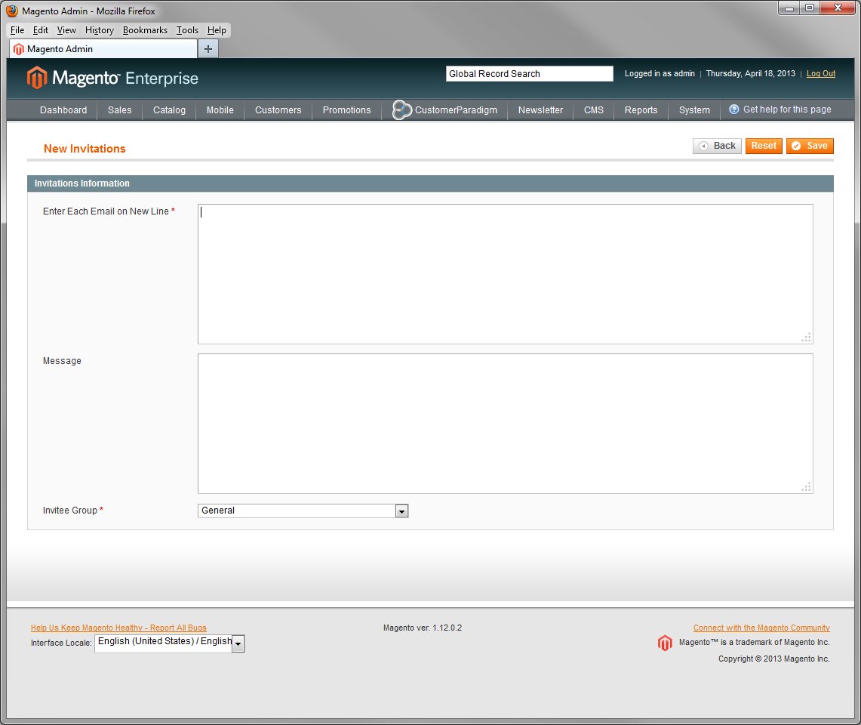Open the Customers navigation menu
This screenshot has height=725, width=861.
pyautogui.click(x=278, y=110)
